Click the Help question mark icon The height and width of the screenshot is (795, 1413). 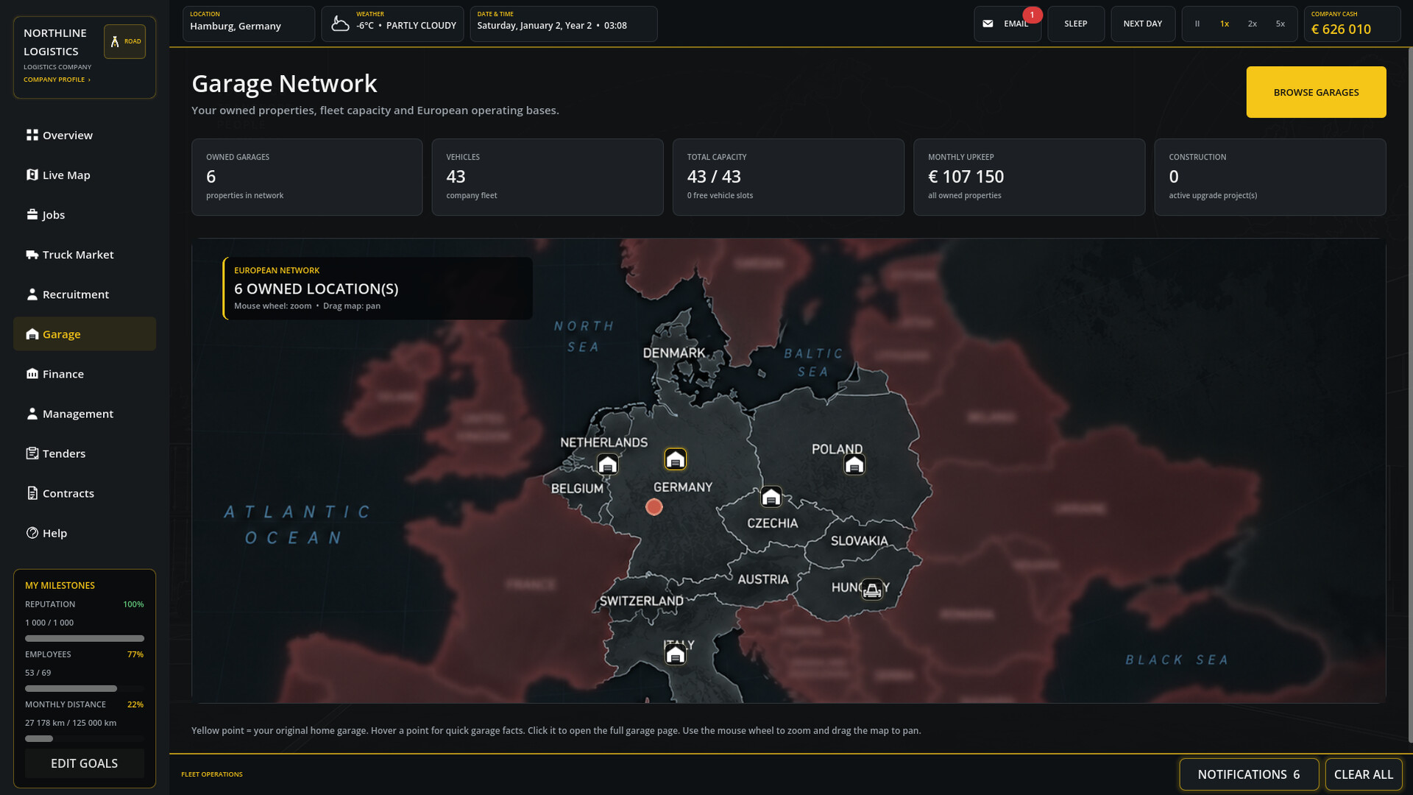(32, 533)
